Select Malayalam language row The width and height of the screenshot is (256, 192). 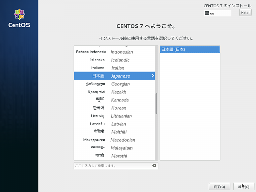[x=114, y=148]
